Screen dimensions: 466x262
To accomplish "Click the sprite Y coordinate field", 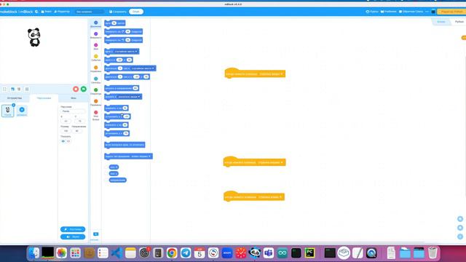I will click(x=79, y=121).
